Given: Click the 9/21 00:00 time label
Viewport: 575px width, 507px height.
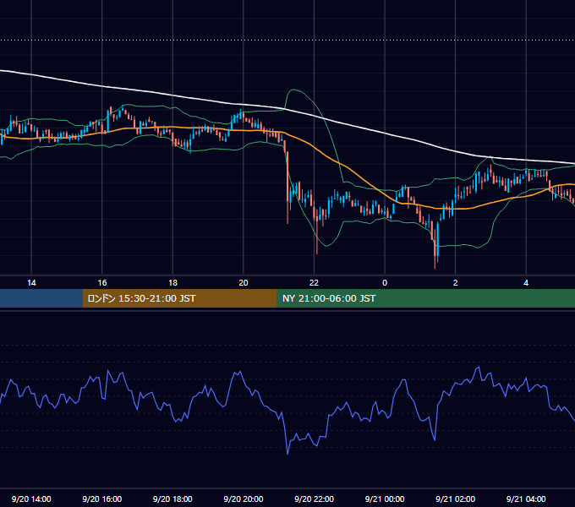Looking at the screenshot, I should [x=385, y=499].
